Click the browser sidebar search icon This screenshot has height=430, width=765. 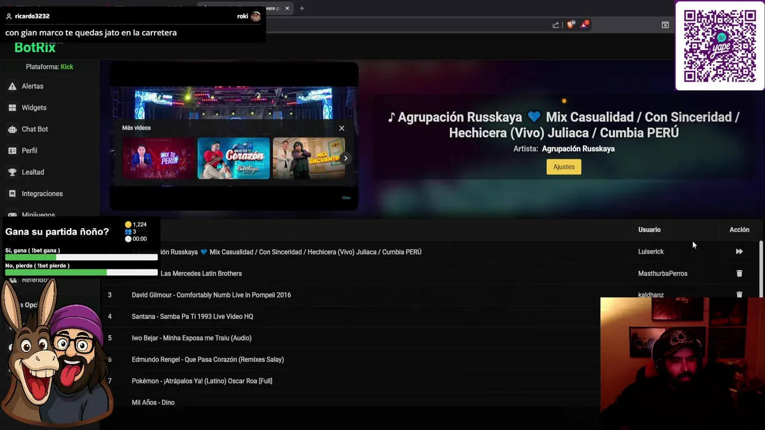(665, 24)
